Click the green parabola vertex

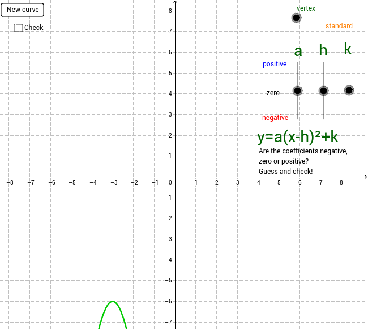pos(113,301)
